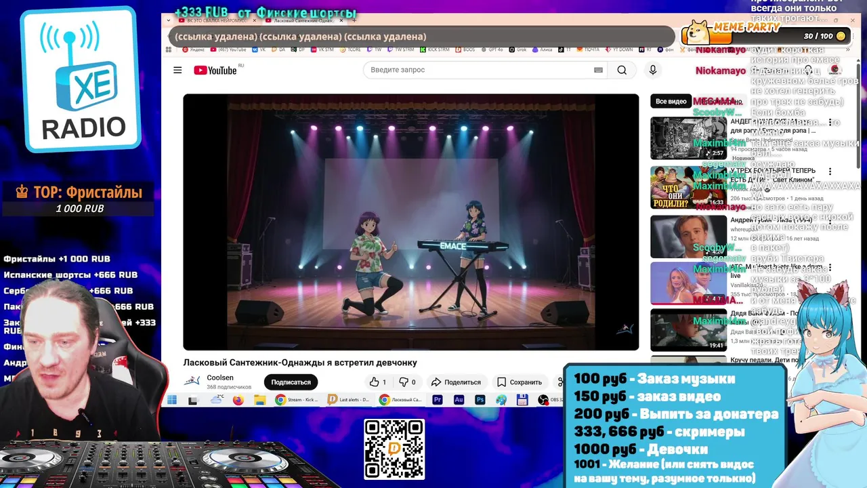867x488 pixels.
Task: Subscribe with the Подписаться button
Action: click(291, 382)
